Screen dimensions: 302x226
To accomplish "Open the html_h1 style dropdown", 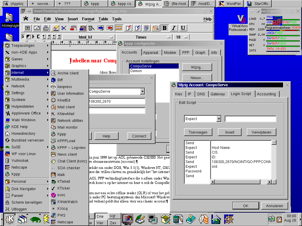I will [89, 37].
